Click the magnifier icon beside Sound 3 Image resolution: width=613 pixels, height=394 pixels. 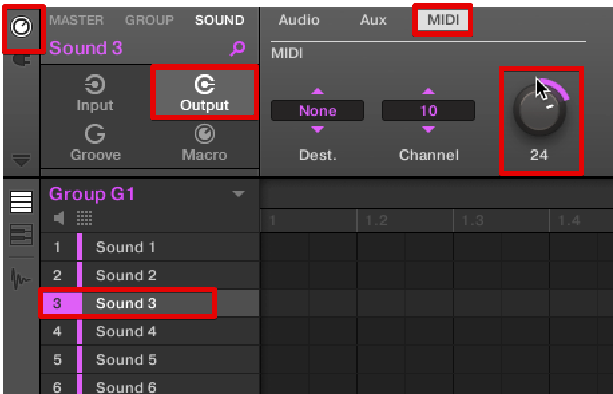[237, 48]
